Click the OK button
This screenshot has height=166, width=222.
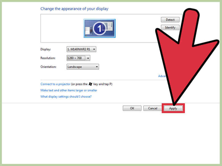[x=132, y=108]
